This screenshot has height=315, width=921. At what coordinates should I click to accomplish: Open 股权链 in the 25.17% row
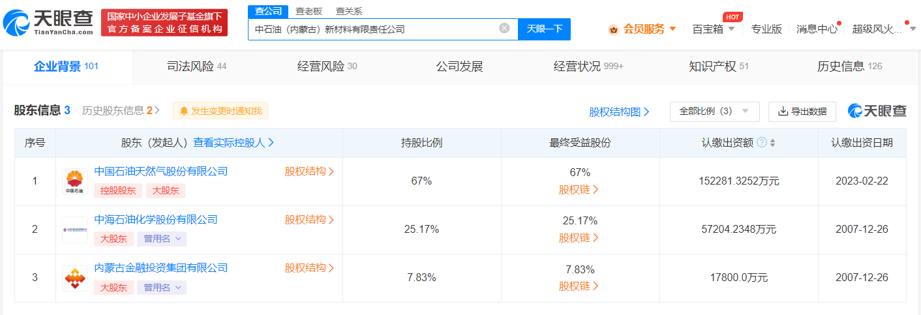(x=579, y=238)
